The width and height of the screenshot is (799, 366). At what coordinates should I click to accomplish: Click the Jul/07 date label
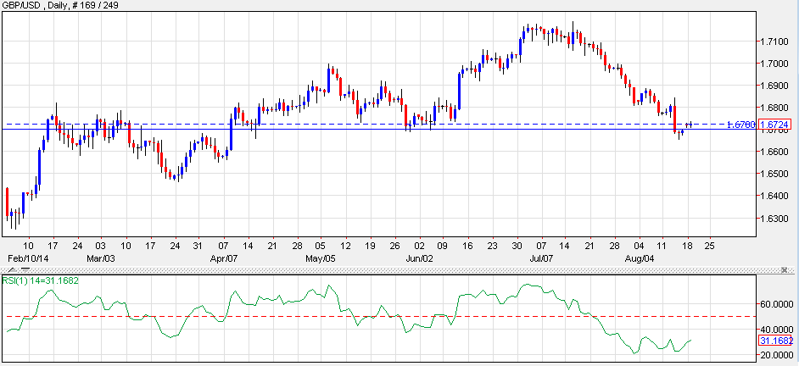(541, 256)
